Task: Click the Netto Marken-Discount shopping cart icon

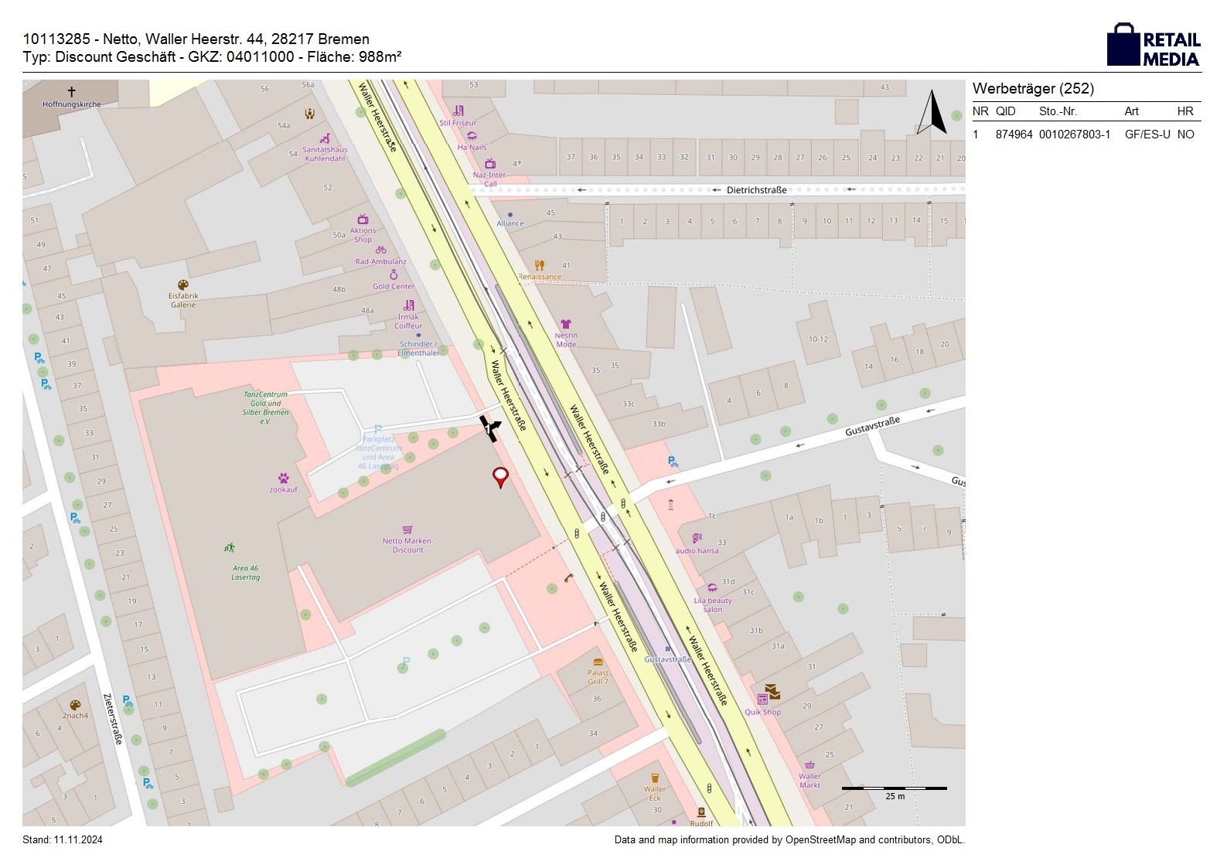Action: tap(407, 530)
